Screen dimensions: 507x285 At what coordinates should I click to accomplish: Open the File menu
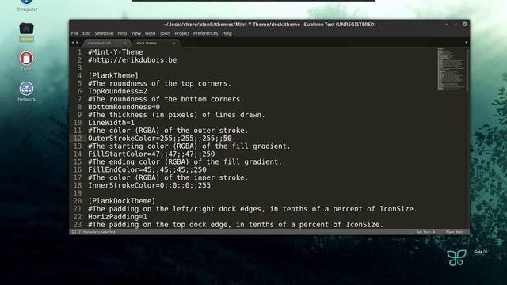[74, 33]
